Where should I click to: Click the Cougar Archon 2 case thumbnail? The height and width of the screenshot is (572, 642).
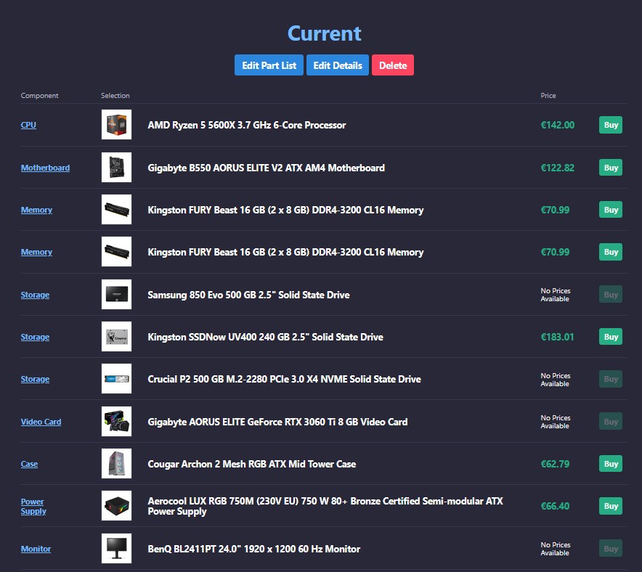click(x=117, y=464)
